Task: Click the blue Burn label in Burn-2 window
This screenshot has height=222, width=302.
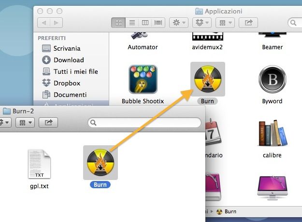Action: pos(100,185)
